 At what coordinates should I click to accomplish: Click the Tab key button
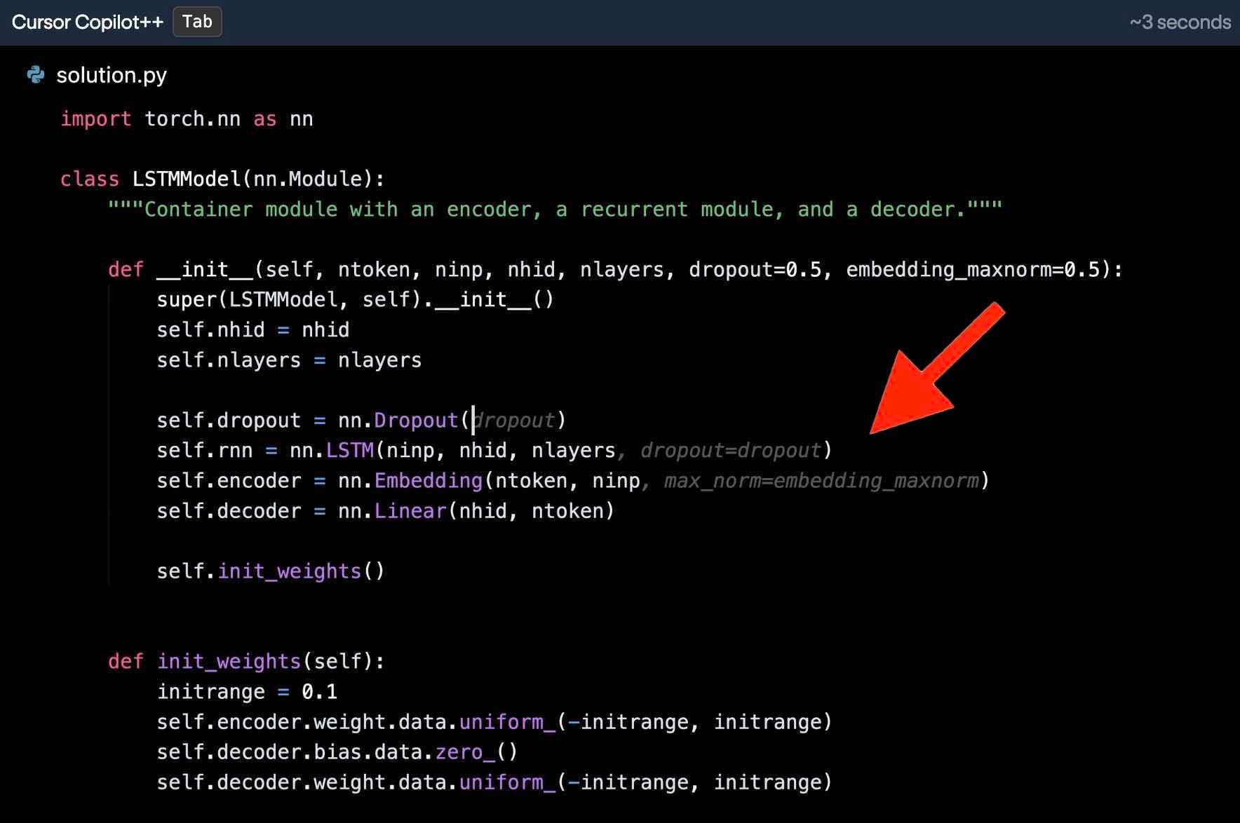[197, 22]
